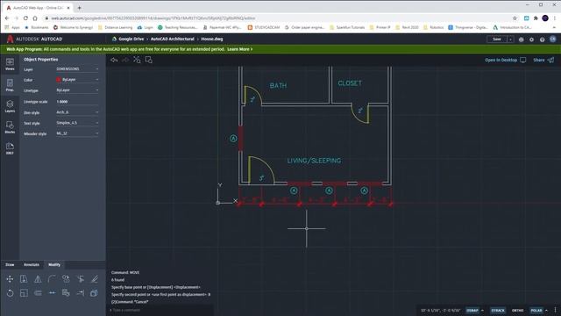Click the Linetype scale input field
This screenshot has width=561, height=316.
click(x=77, y=102)
